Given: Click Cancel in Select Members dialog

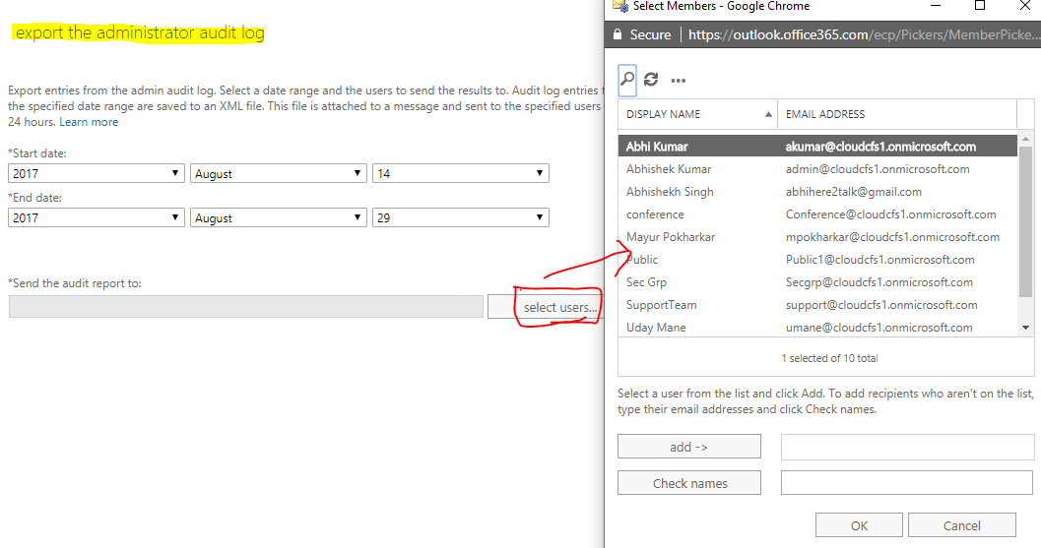Looking at the screenshot, I should (x=962, y=525).
